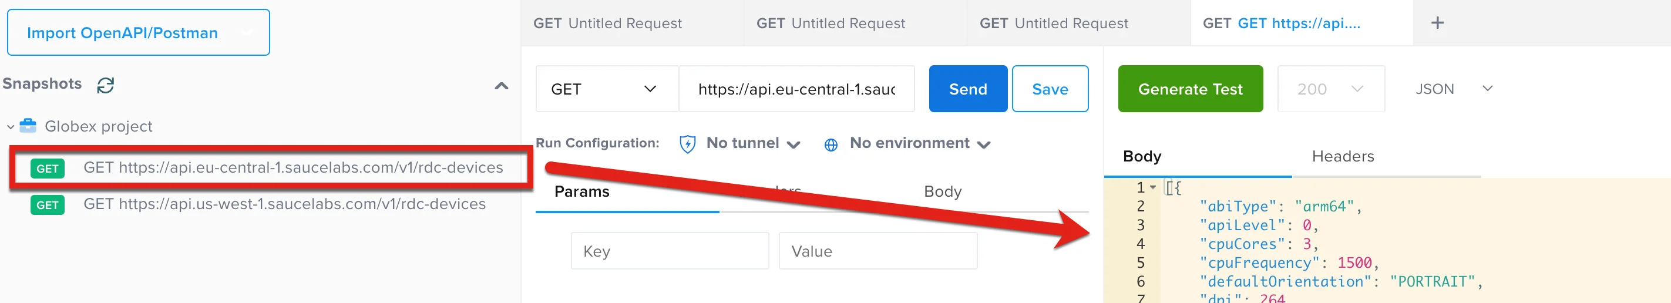Click the Globex project briefcase icon
The width and height of the screenshot is (1671, 303).
(28, 126)
